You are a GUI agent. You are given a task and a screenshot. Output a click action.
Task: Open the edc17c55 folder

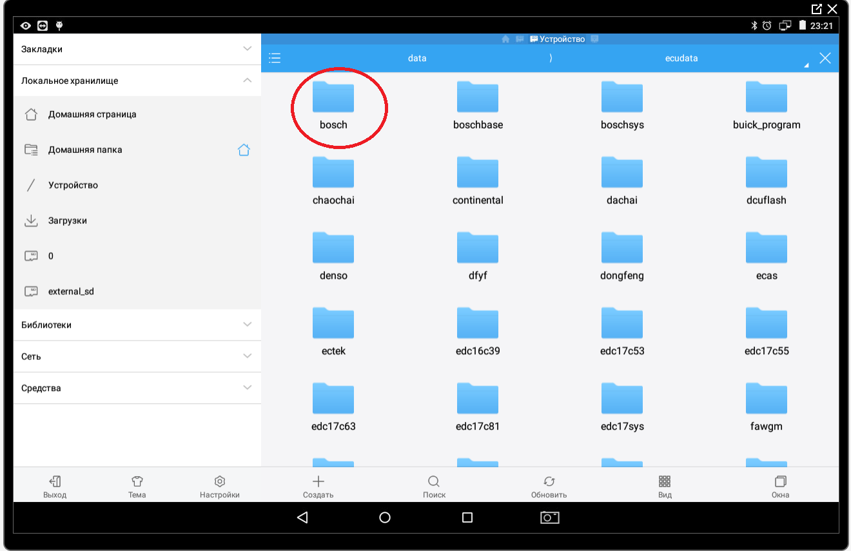(x=767, y=333)
